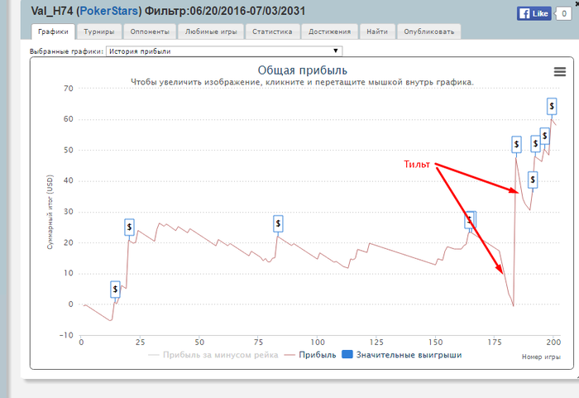Click the $ win marker near game 184
This screenshot has height=398, width=579.
pyautogui.click(x=517, y=145)
